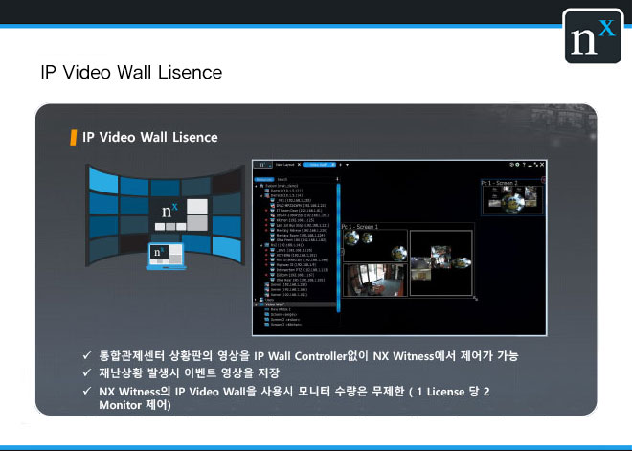Open the Search tab in tree panel
Viewport: 632px width, 451px height.
point(282,179)
